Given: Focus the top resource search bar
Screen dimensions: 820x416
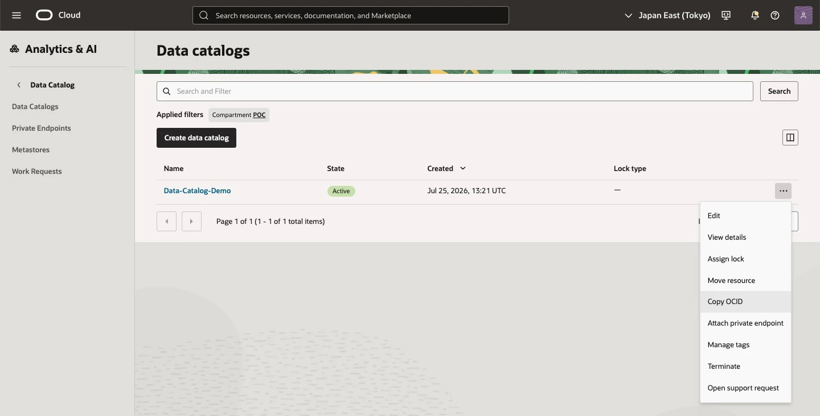Looking at the screenshot, I should pyautogui.click(x=351, y=15).
